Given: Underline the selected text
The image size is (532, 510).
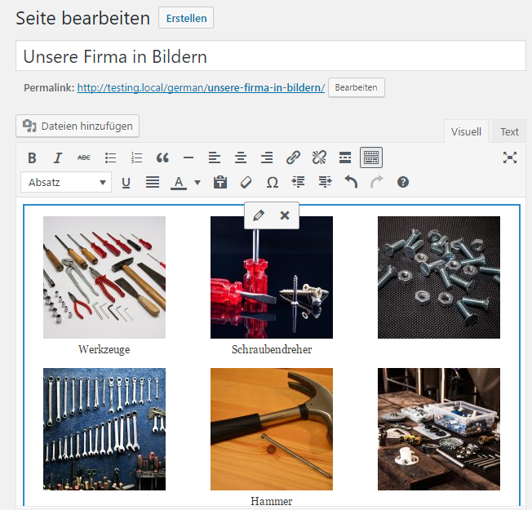Looking at the screenshot, I should (x=126, y=183).
